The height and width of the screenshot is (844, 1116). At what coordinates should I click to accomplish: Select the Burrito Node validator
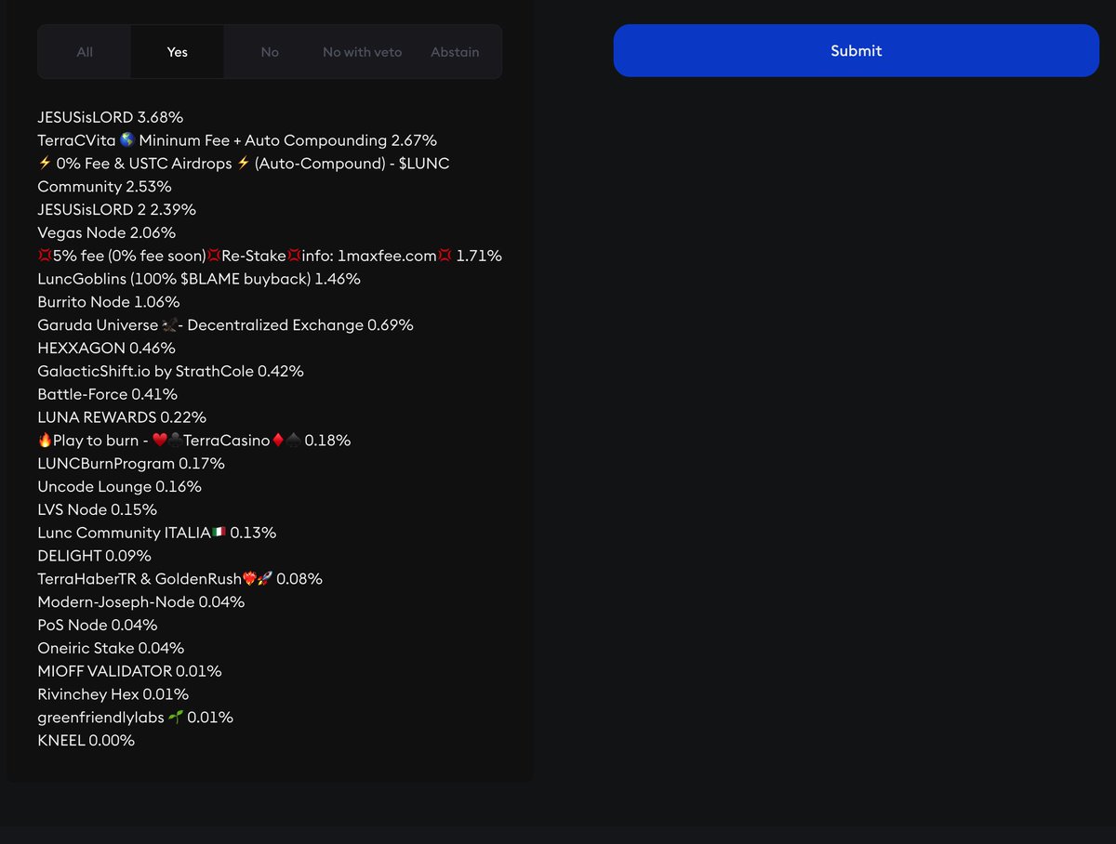point(108,301)
